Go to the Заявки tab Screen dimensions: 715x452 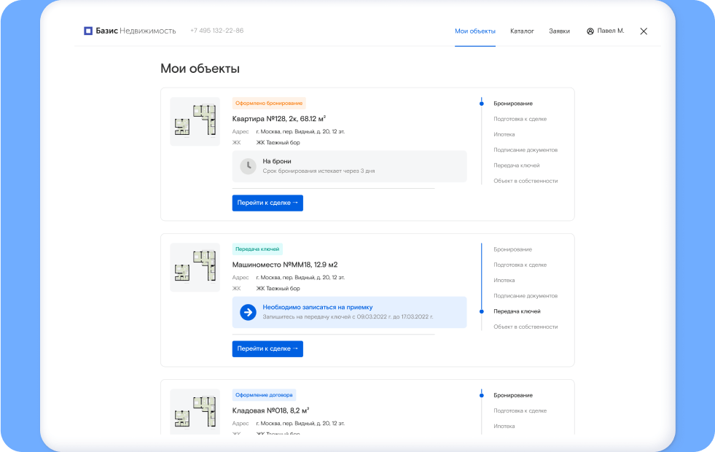[x=559, y=31]
